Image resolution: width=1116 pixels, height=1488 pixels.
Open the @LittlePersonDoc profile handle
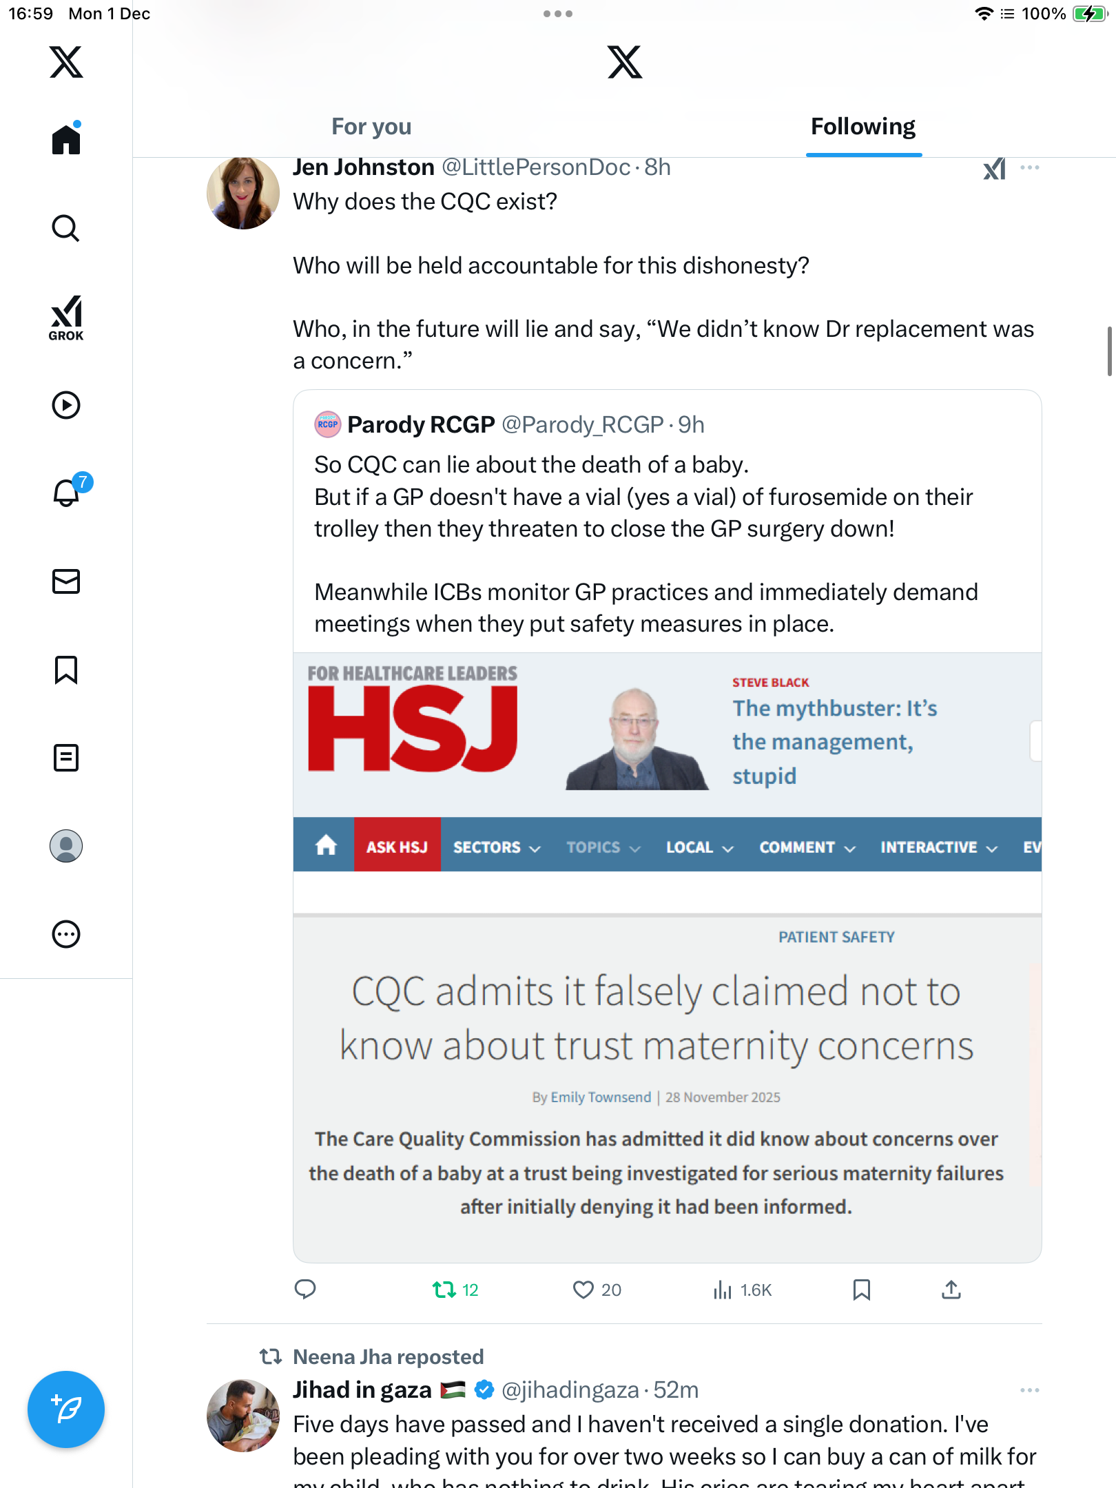coord(535,167)
